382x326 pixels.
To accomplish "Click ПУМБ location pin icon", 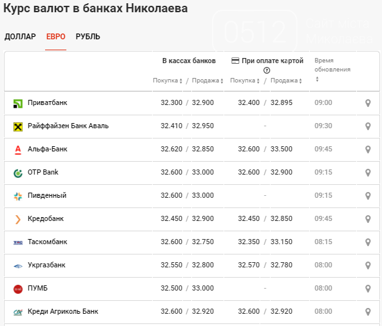I will 368,289.
